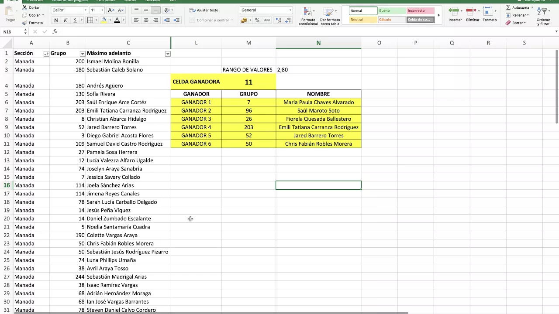Open the fill color dropdown arrow

pos(110,20)
